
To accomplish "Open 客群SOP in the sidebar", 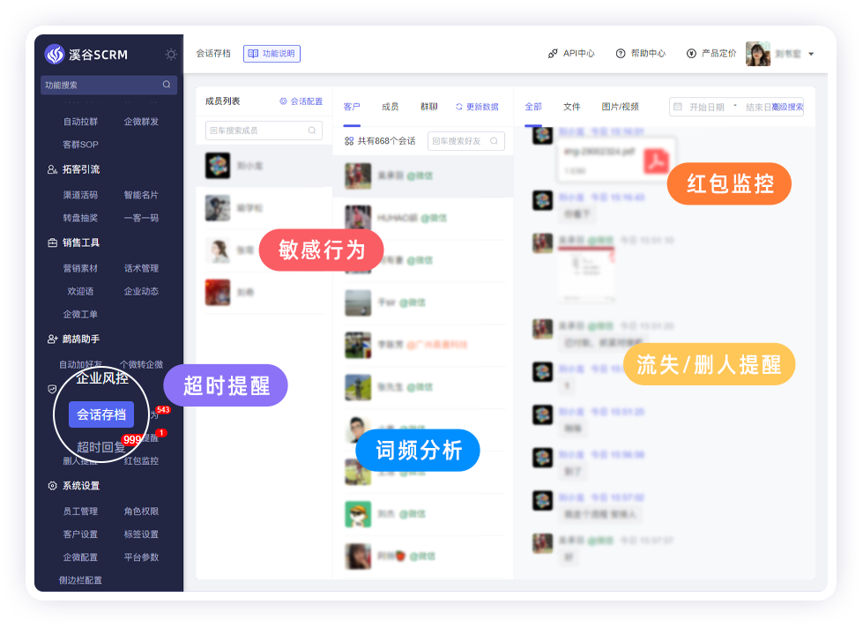I will (80, 145).
